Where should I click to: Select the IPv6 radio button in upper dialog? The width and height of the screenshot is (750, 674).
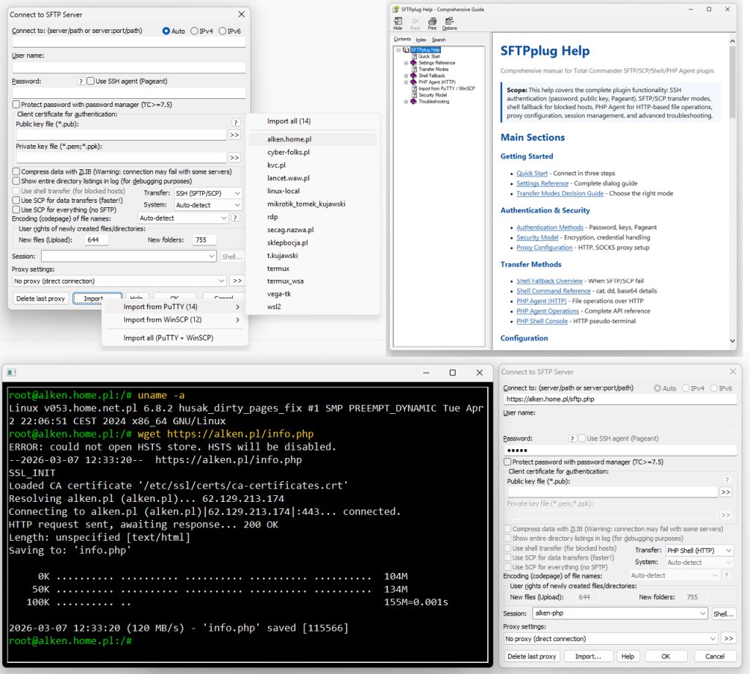(223, 31)
